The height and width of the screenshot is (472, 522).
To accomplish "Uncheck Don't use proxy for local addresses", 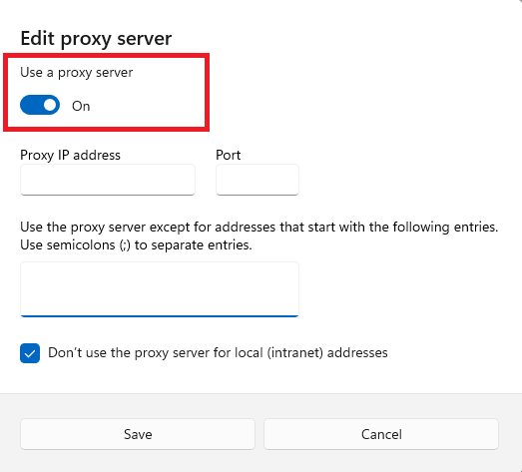I will [x=30, y=353].
